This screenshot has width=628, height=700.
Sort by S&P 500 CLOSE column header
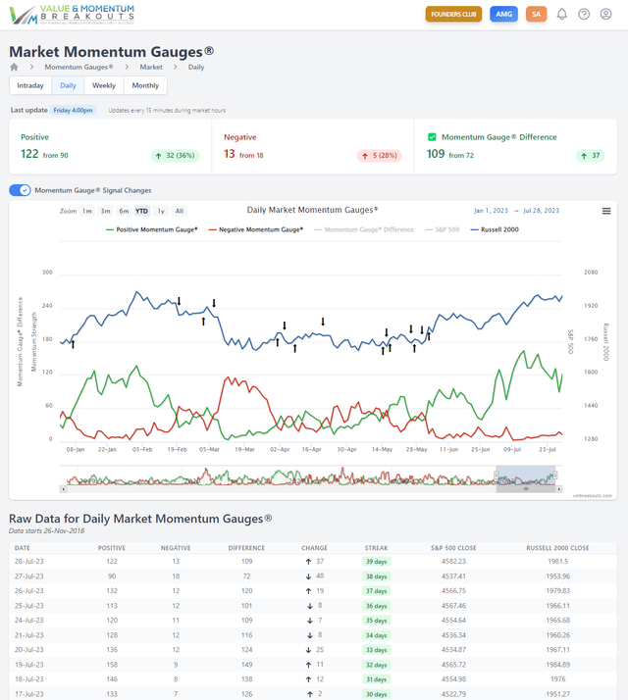453,548
